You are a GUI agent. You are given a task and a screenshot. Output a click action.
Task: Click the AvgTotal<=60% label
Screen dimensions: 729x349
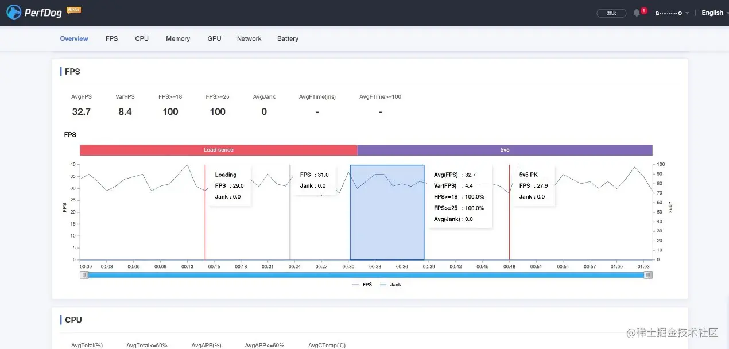coord(147,345)
